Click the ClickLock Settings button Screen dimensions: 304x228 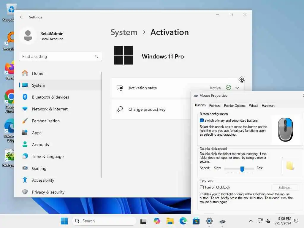click(x=285, y=188)
